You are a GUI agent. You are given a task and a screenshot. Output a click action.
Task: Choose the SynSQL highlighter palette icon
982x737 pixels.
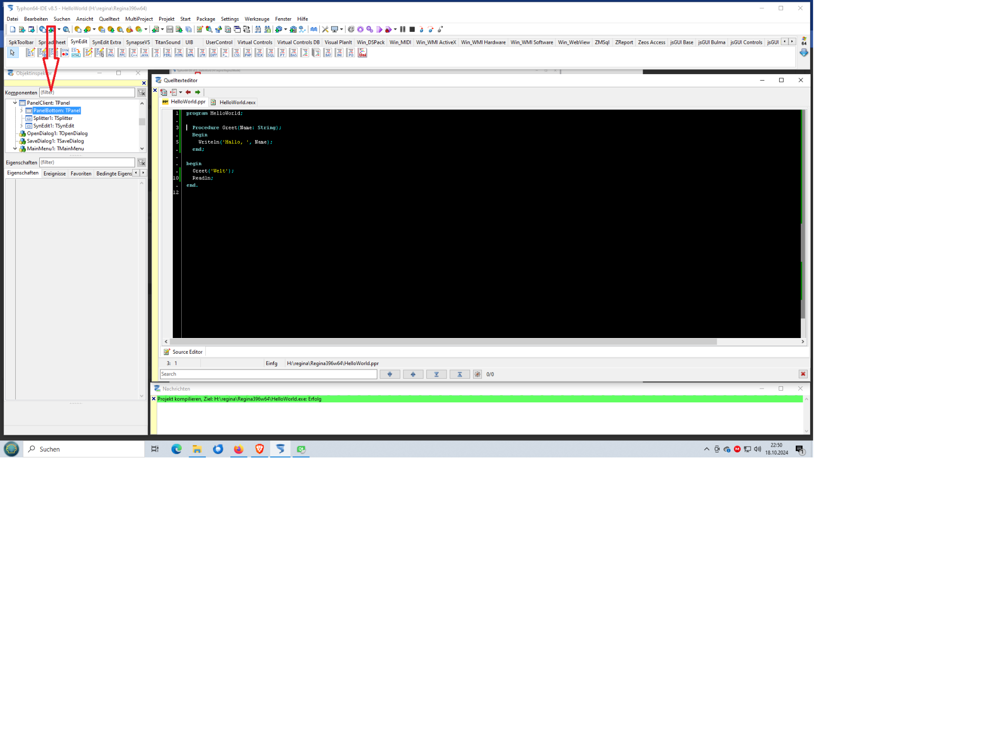(270, 53)
